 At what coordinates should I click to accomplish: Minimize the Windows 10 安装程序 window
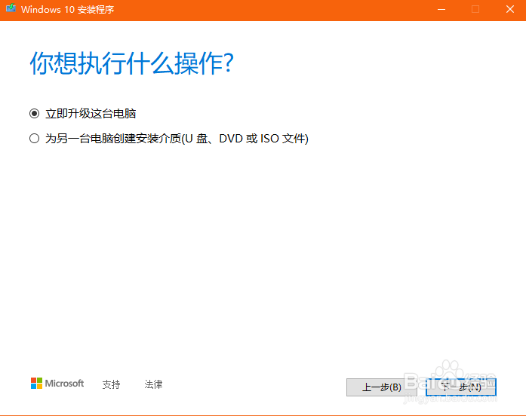click(x=441, y=9)
